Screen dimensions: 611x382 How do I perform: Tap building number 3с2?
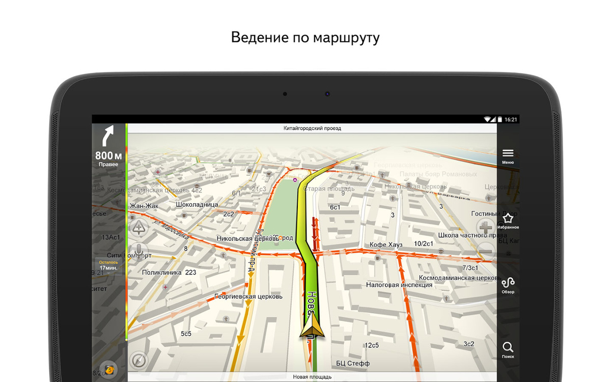coord(469,344)
